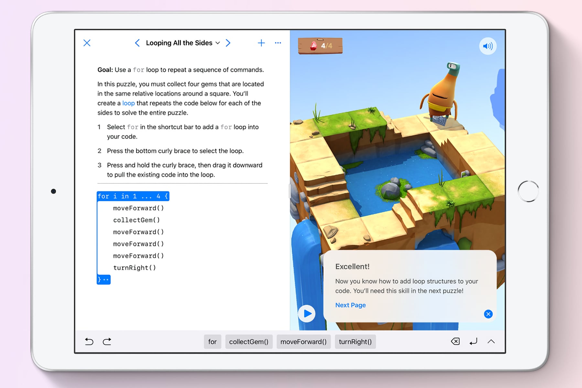This screenshot has width=582, height=388.
Task: Select the first moveForward() line
Action: [138, 208]
